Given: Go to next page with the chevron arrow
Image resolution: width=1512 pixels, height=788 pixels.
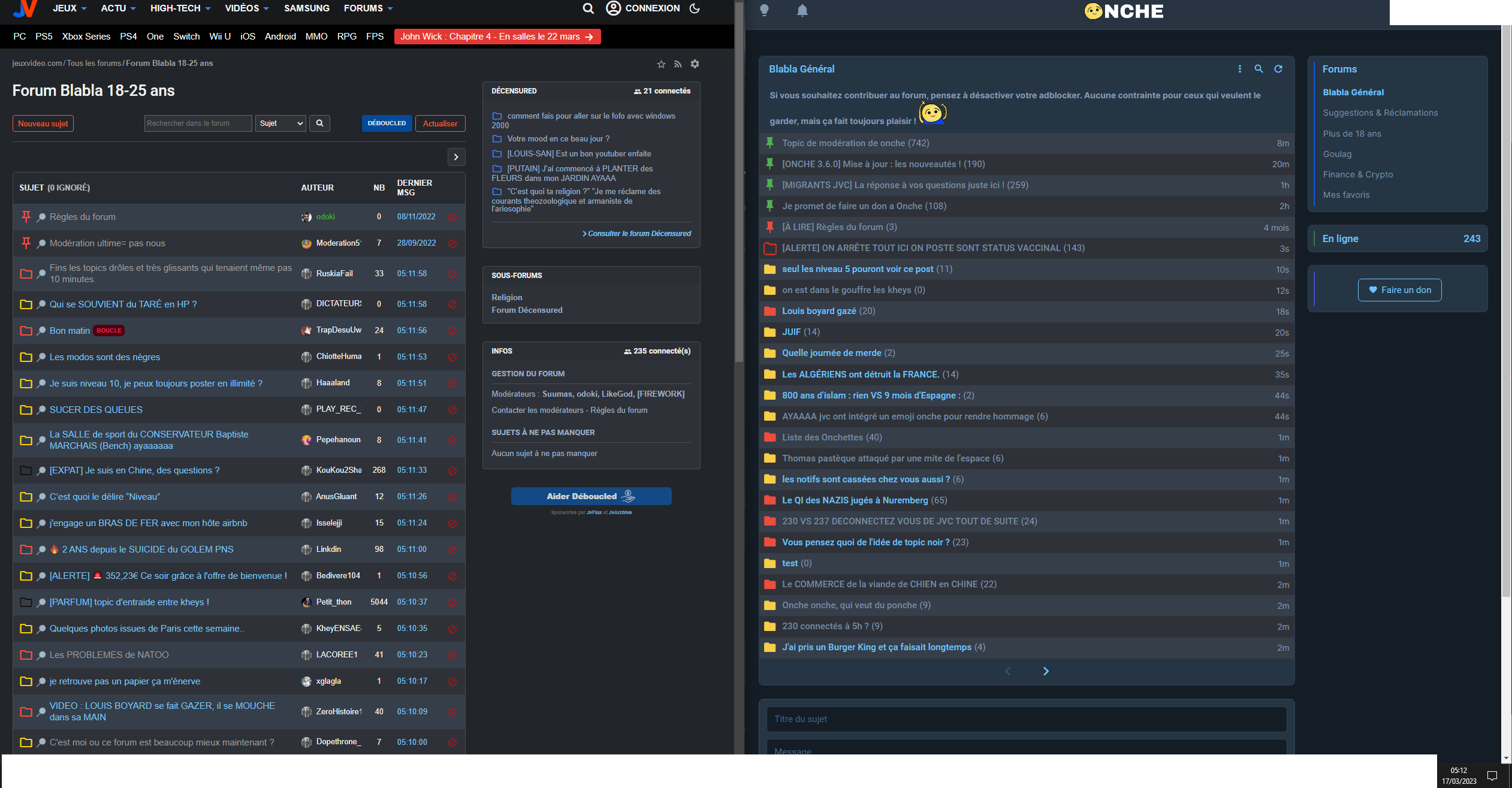Looking at the screenshot, I should (x=456, y=157).
